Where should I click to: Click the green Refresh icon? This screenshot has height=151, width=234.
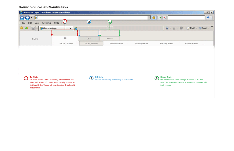159,18
